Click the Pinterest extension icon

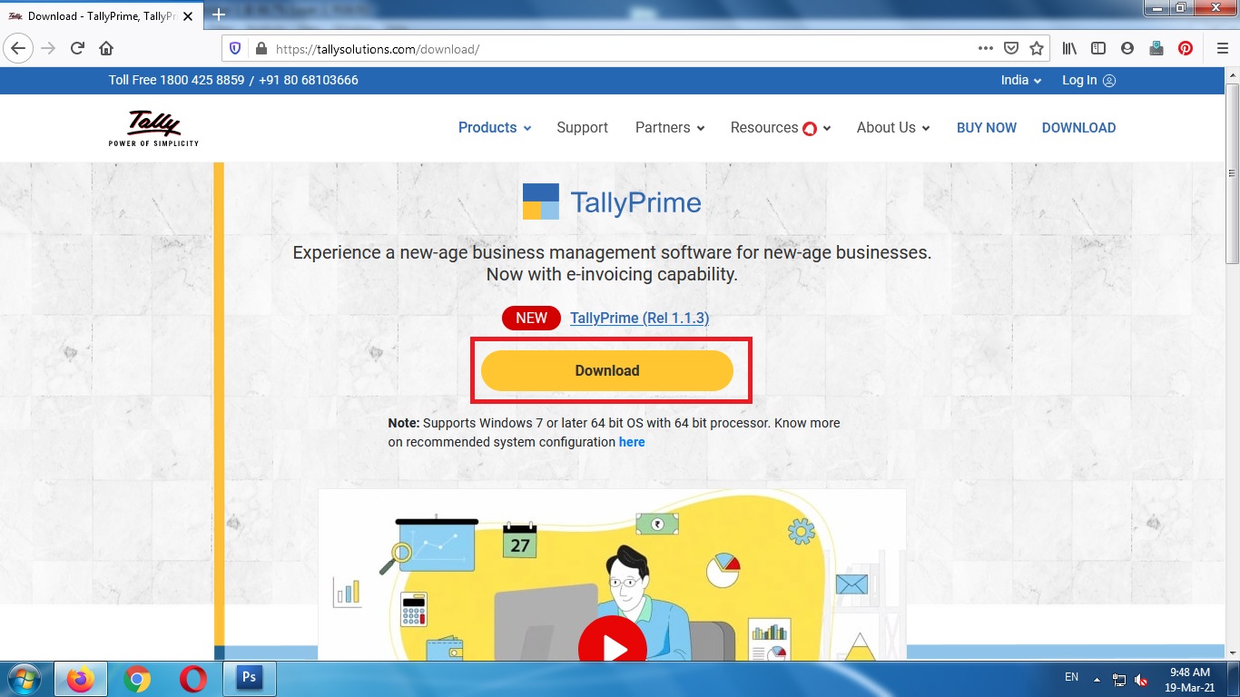click(1186, 48)
